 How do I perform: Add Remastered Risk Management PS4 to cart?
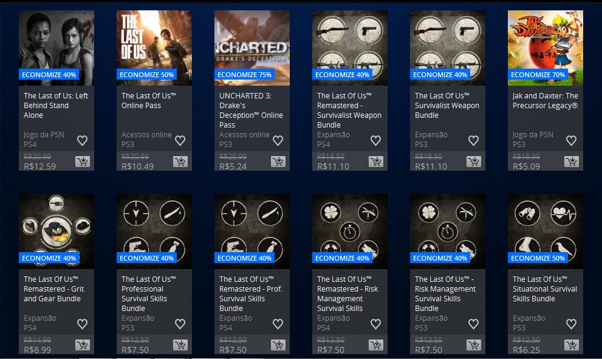pos(376,345)
